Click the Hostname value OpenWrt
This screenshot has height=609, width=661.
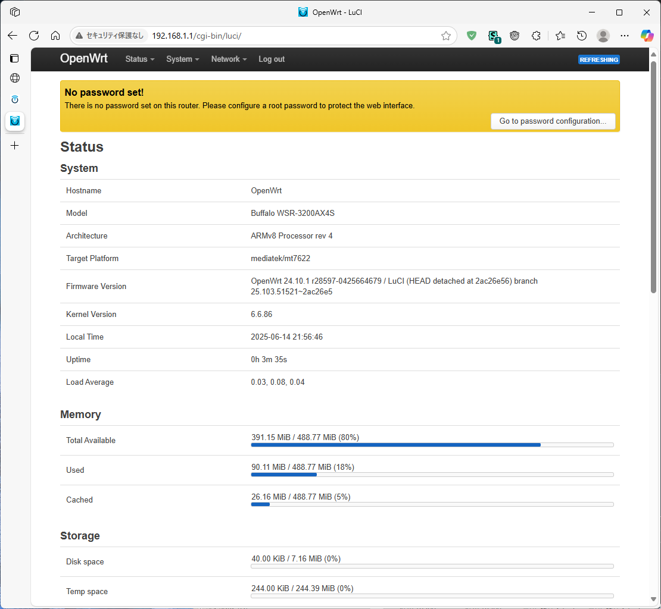pos(266,191)
